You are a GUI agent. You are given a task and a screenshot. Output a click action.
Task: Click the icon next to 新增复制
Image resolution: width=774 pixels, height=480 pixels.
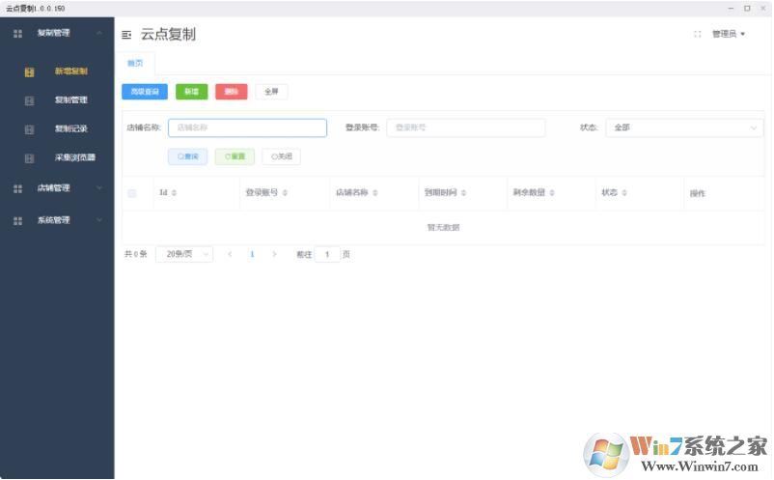coord(30,71)
